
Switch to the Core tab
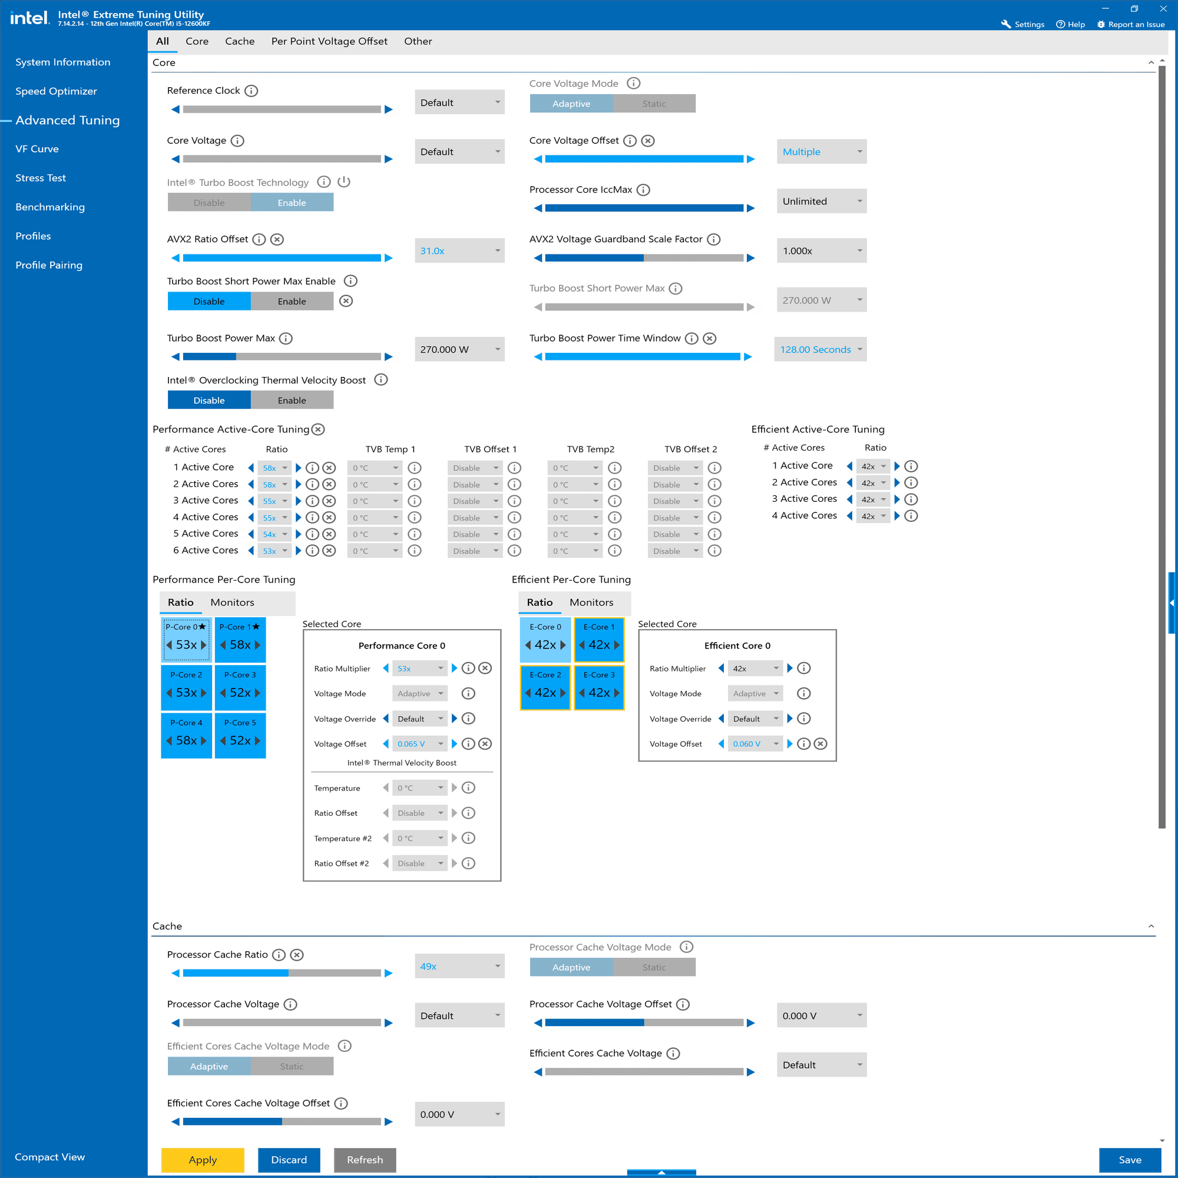tap(197, 41)
